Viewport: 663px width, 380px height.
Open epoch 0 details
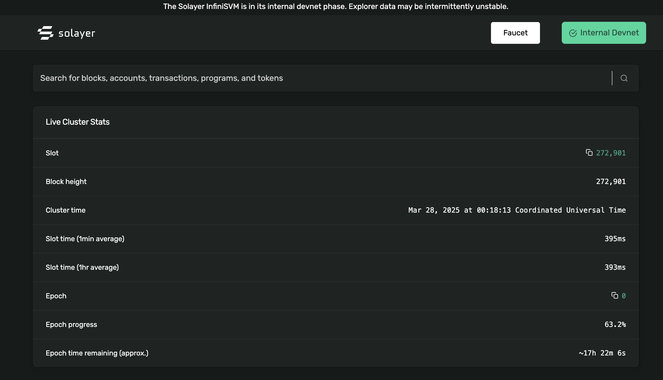click(x=624, y=296)
